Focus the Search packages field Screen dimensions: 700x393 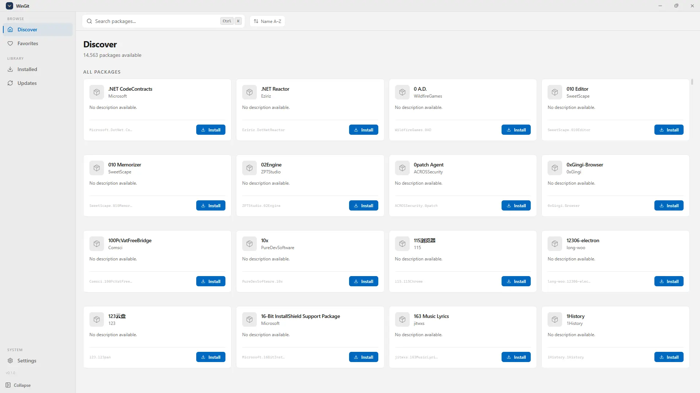pyautogui.click(x=163, y=21)
